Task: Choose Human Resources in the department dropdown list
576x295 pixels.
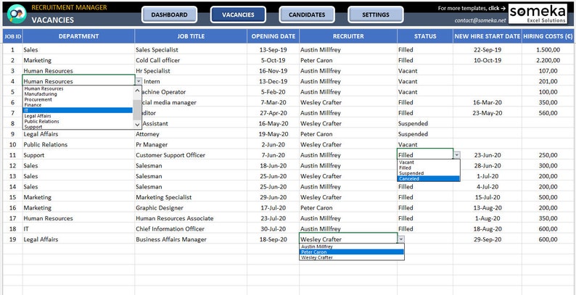Action: tap(78, 88)
